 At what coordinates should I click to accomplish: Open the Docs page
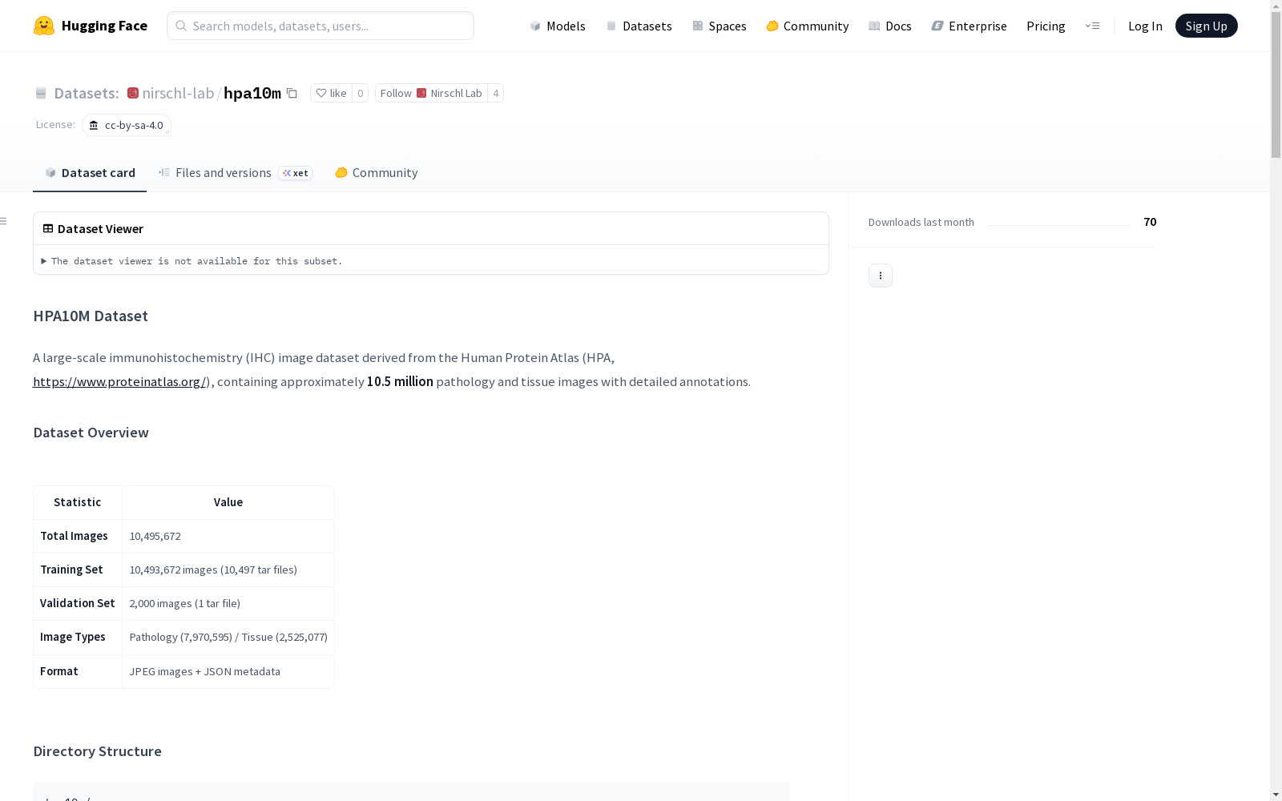click(x=889, y=26)
